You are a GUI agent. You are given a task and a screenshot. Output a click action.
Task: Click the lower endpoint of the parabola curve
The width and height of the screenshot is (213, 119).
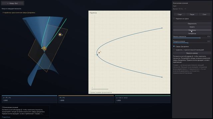pos(162,77)
